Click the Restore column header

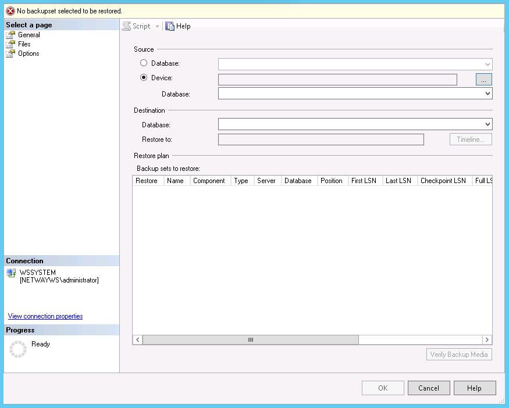(147, 181)
